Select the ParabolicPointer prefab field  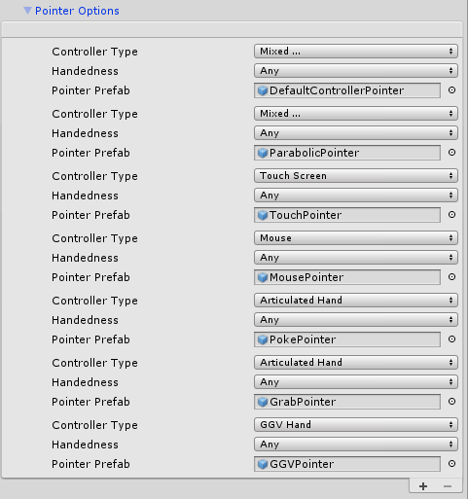click(347, 153)
